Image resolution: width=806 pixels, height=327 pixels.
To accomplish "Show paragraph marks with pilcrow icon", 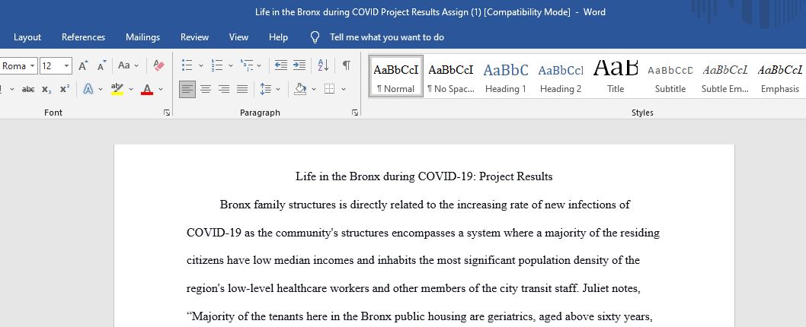I will [x=347, y=65].
